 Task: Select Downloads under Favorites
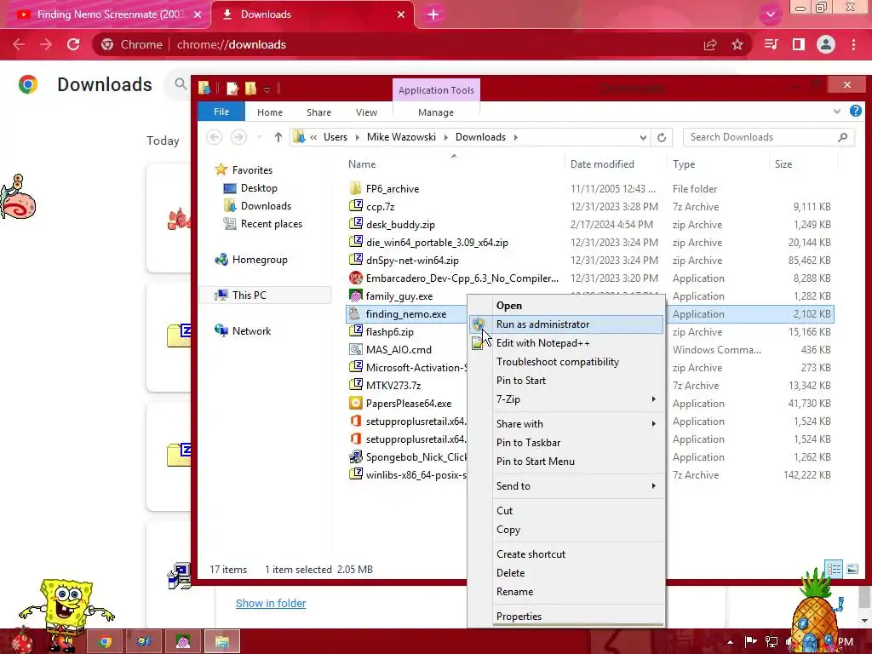[x=266, y=206]
